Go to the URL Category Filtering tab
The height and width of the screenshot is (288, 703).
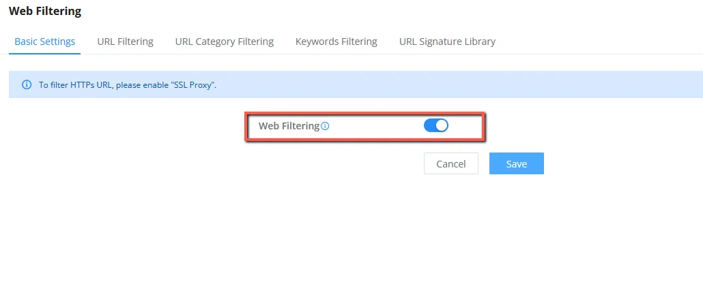click(x=224, y=42)
